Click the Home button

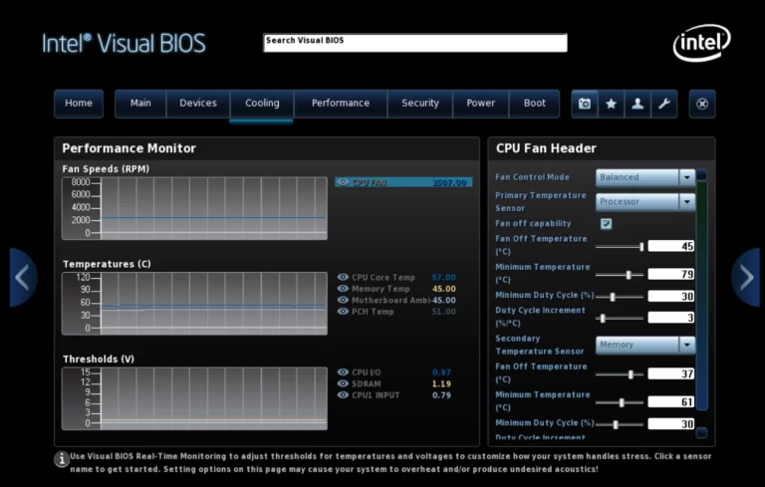point(79,104)
